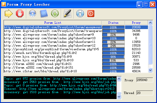Select the proxyblind.org viewforum row
Screen dimensions: 157x103
(76, 49)
